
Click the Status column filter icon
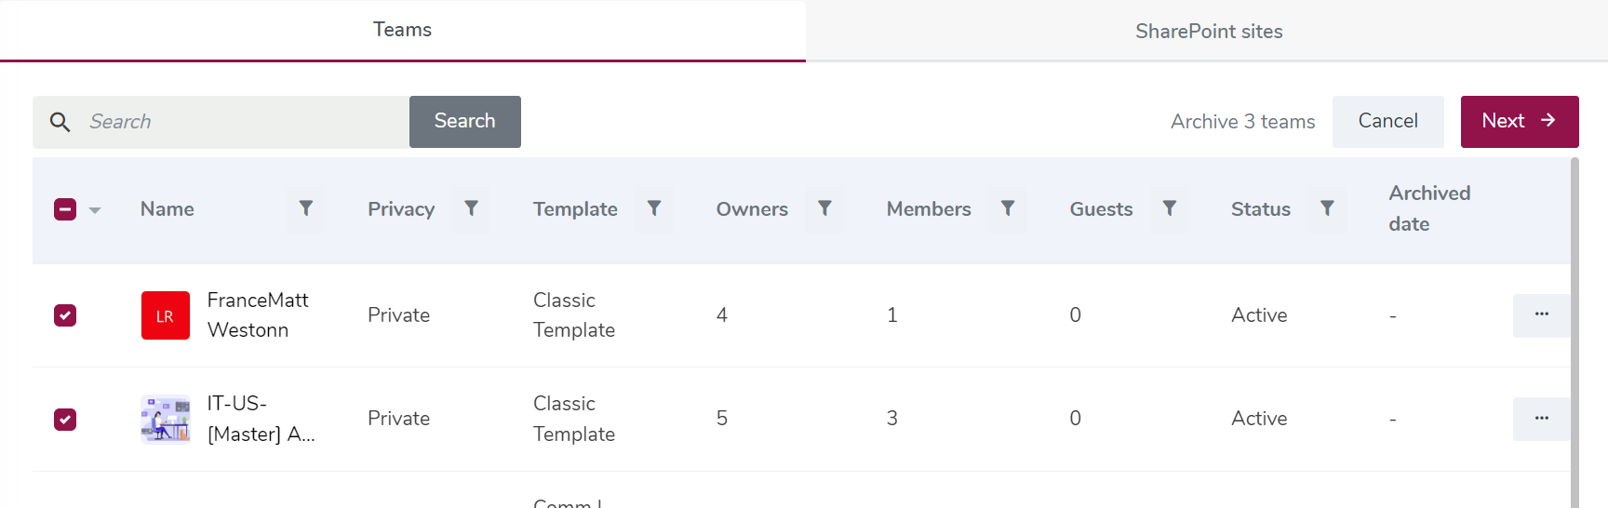pyautogui.click(x=1327, y=209)
